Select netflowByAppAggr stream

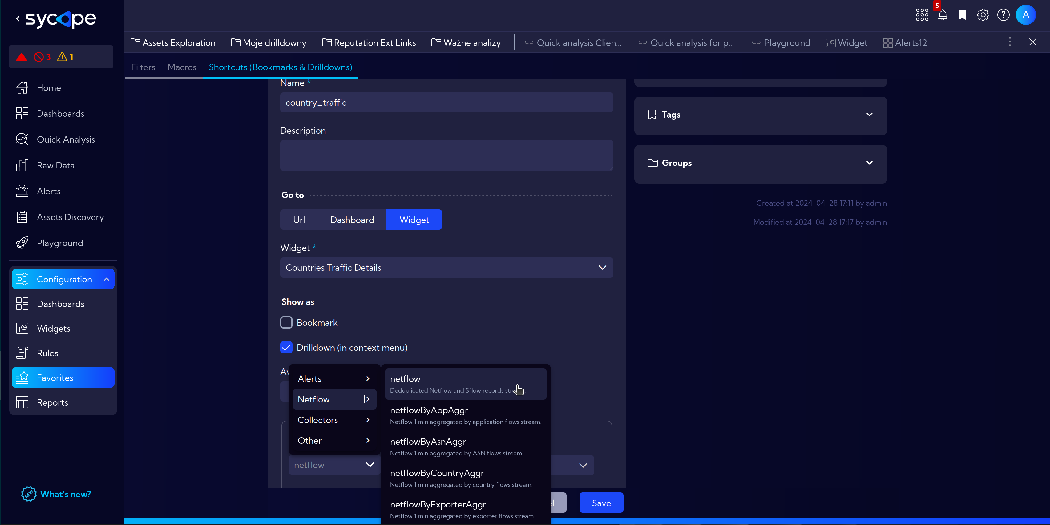click(x=466, y=415)
